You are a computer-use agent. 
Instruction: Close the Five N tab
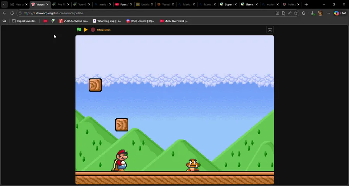[x=68, y=4]
